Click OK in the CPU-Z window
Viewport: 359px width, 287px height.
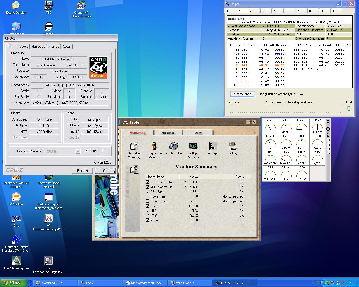pos(105,171)
